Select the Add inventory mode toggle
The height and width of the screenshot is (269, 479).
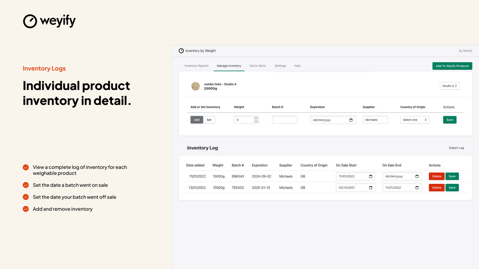point(197,120)
